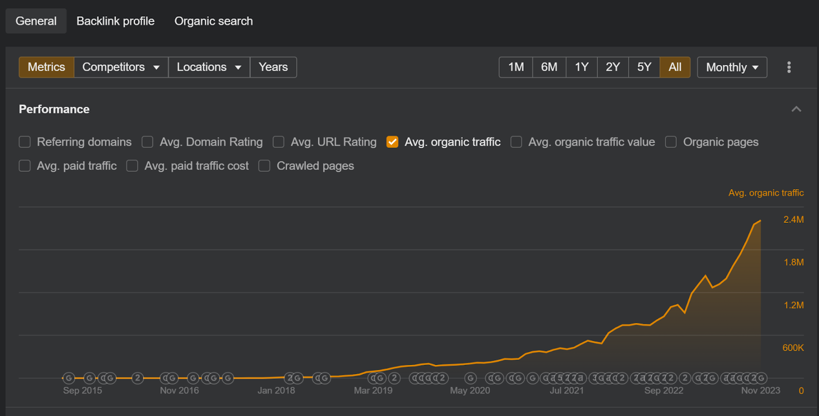The width and height of the screenshot is (819, 416).
Task: Click the marker labeled 5 near Jul 2021
Action: click(560, 378)
